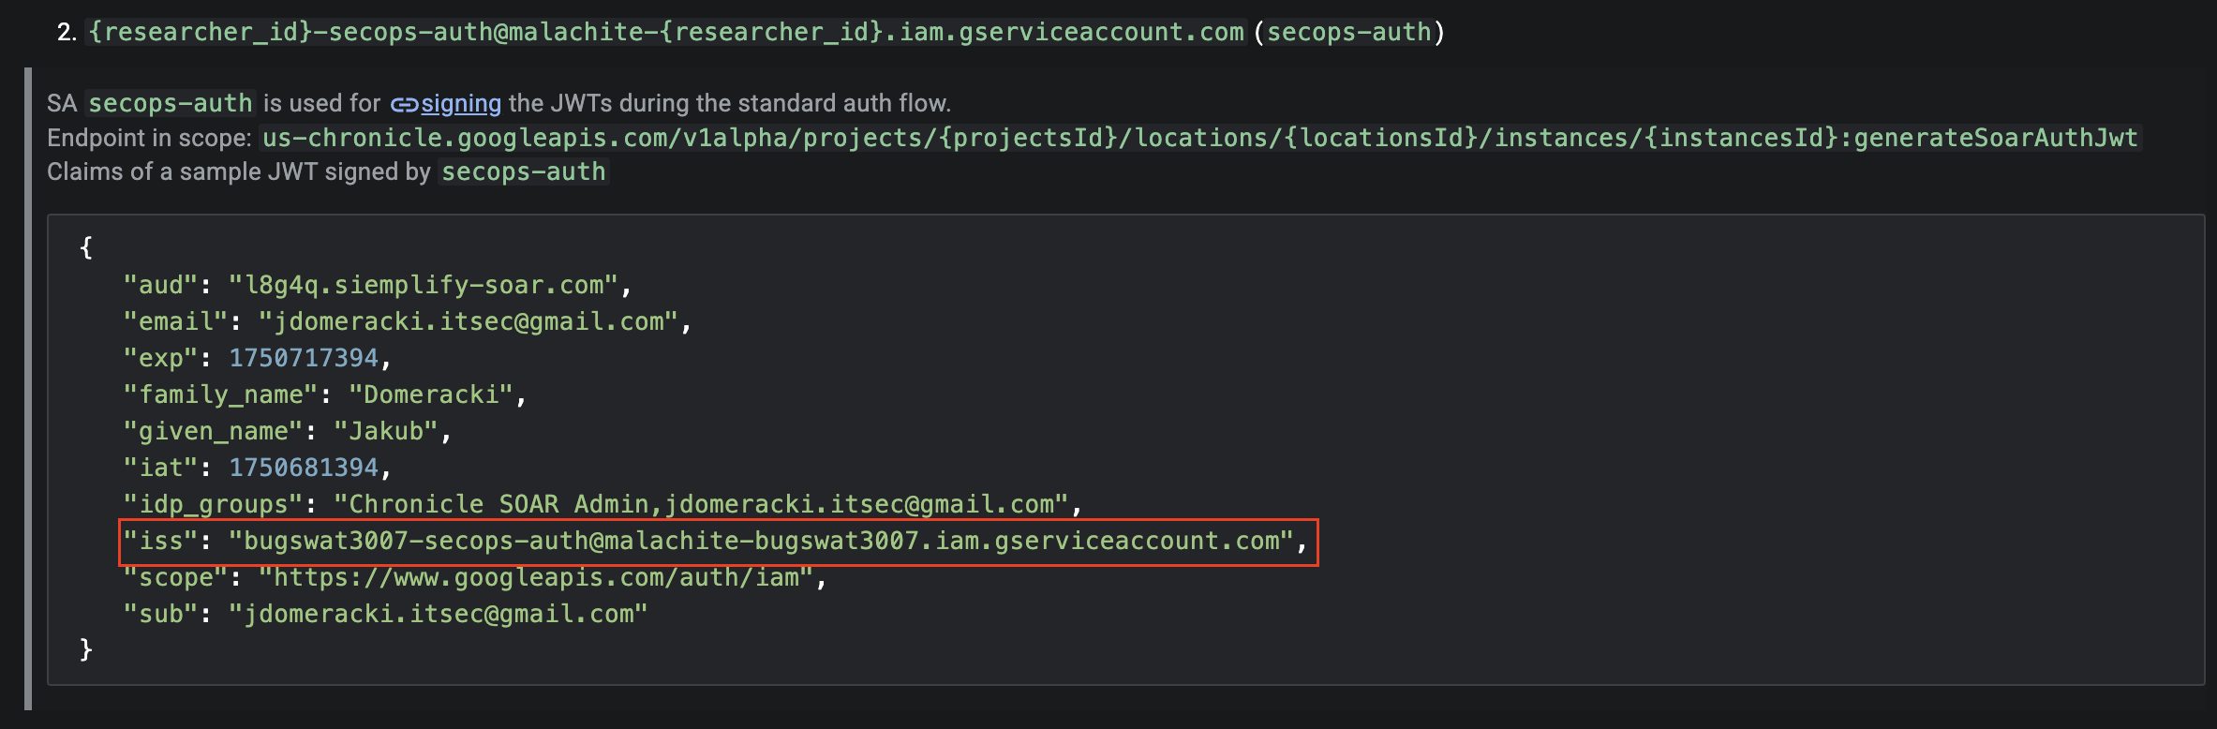Image resolution: width=2217 pixels, height=729 pixels.
Task: Click the "email" claim value in the JSON
Action: tap(469, 321)
